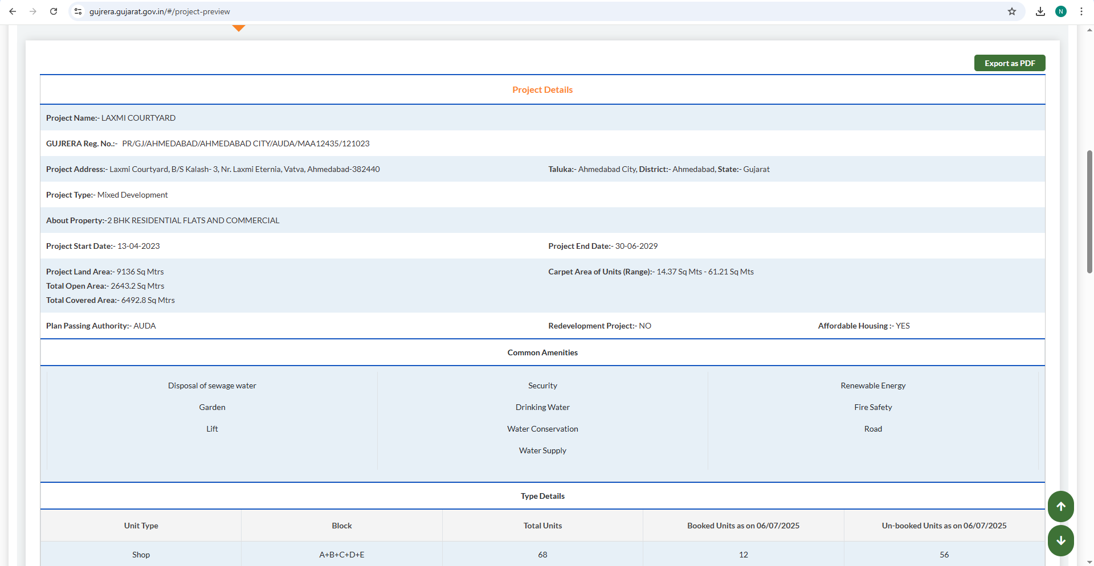Screen dimensions: 1094x566
Task: Click the green scroll-to-top arrow
Action: click(1060, 506)
